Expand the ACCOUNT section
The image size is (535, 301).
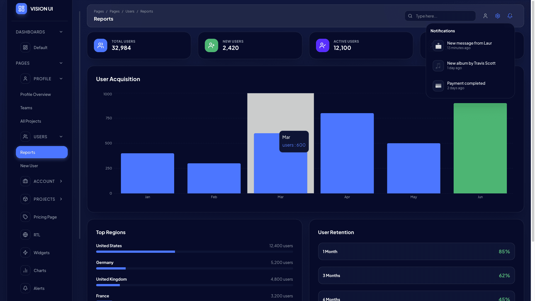tap(61, 181)
